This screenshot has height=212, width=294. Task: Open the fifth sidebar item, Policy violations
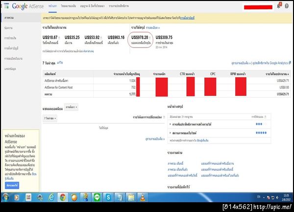[14, 59]
